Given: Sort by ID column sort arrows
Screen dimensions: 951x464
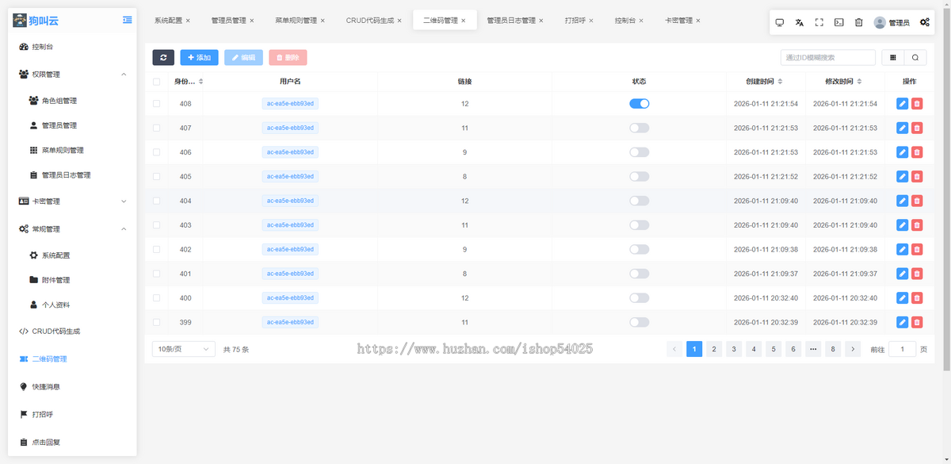Looking at the screenshot, I should pyautogui.click(x=201, y=82).
